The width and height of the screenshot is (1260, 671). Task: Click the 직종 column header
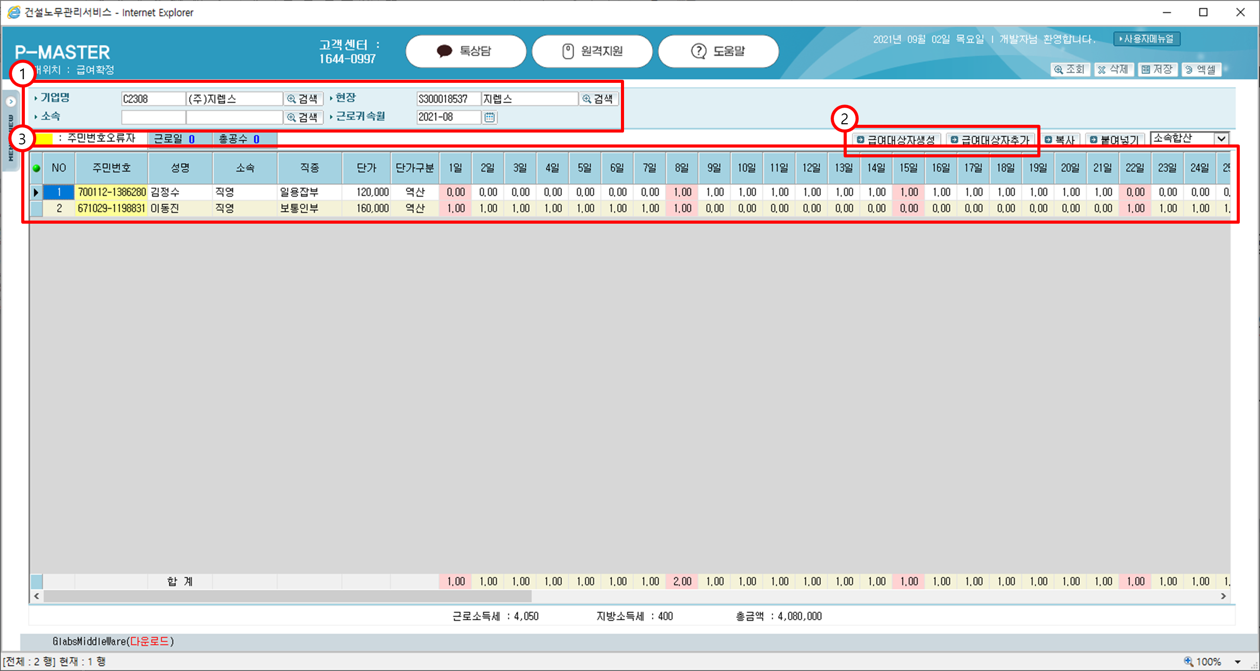coord(310,168)
